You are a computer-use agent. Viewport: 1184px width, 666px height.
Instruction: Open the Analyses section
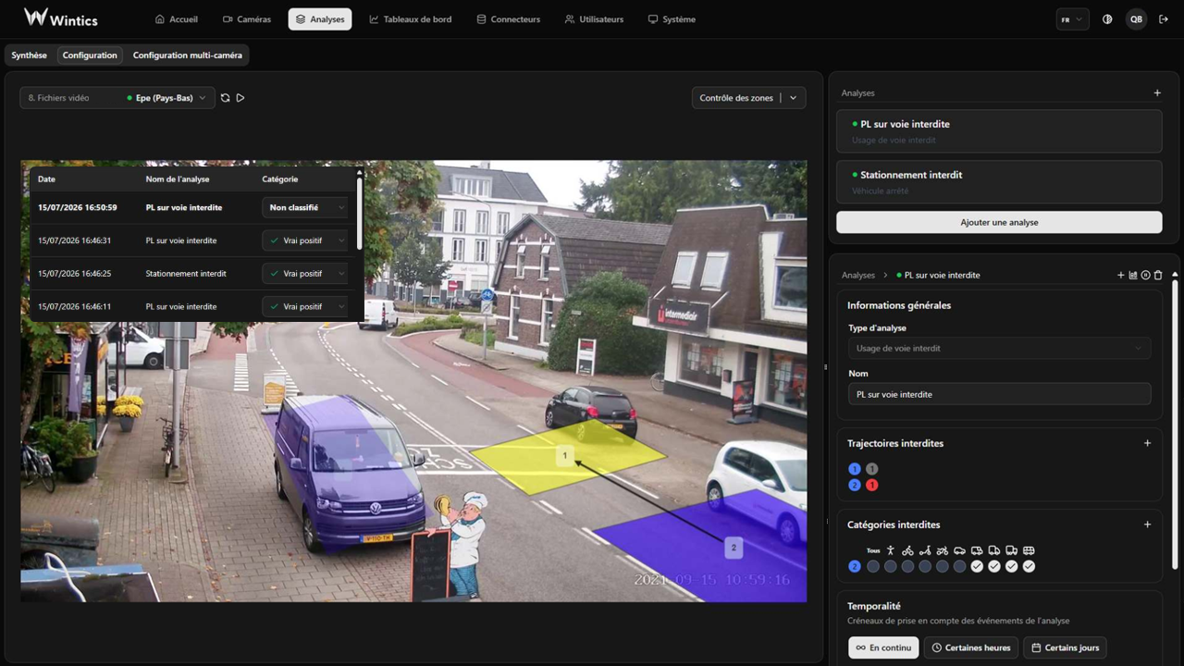coord(320,19)
